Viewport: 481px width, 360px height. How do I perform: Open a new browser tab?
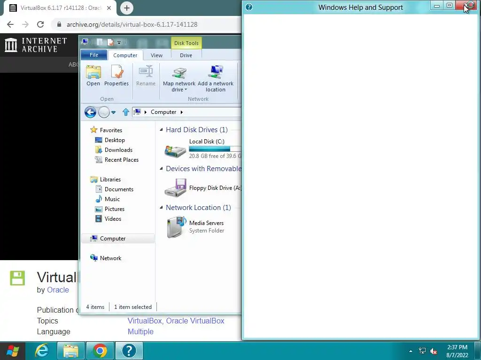tap(127, 8)
